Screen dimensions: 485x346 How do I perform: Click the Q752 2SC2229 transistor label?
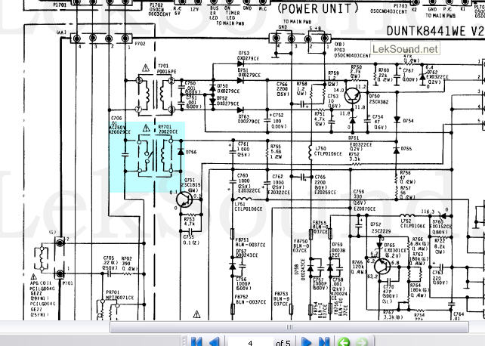pos(380,227)
